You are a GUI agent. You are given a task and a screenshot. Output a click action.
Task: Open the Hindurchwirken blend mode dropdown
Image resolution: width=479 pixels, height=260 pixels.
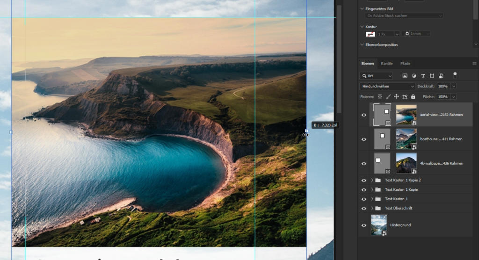pyautogui.click(x=387, y=87)
